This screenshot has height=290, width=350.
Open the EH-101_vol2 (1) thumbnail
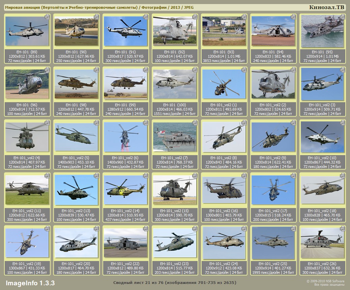[224, 84]
